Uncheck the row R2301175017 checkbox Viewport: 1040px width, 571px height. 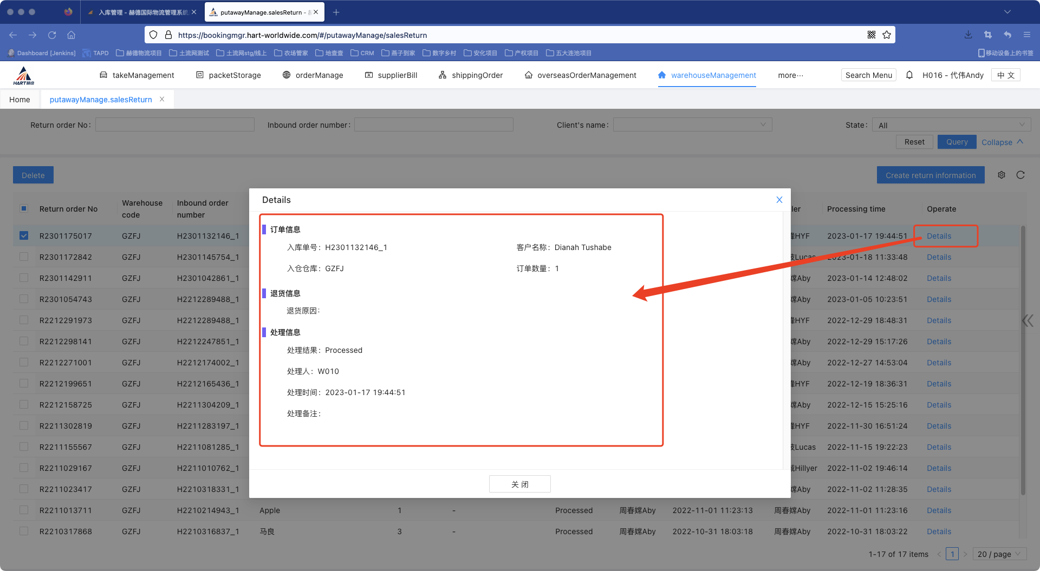[24, 235]
